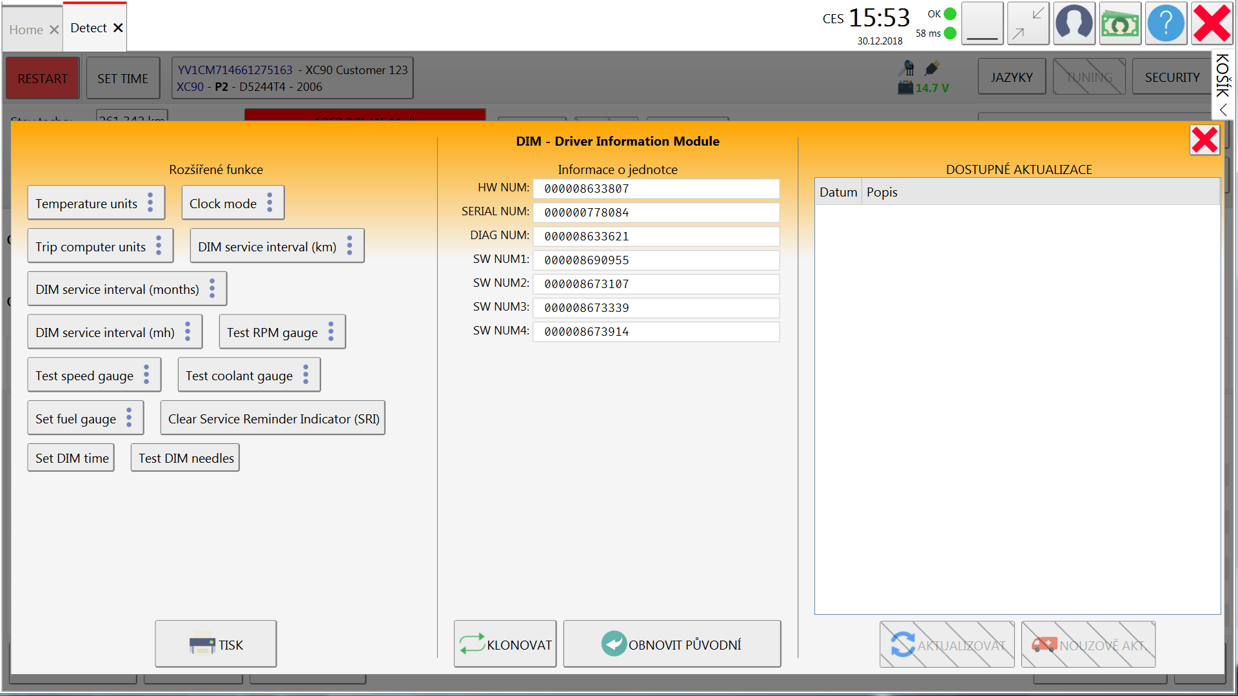Open Test RPM gauge options

(331, 332)
